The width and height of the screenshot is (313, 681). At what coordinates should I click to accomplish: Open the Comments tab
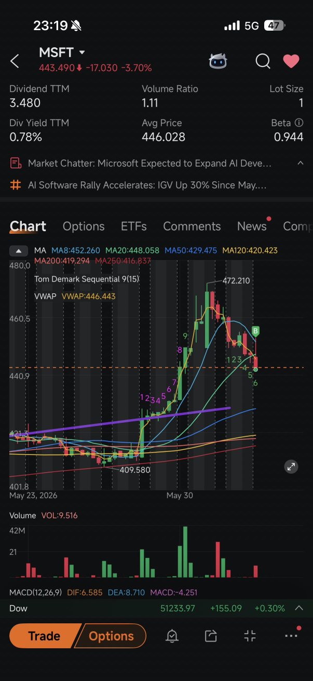pyautogui.click(x=192, y=226)
